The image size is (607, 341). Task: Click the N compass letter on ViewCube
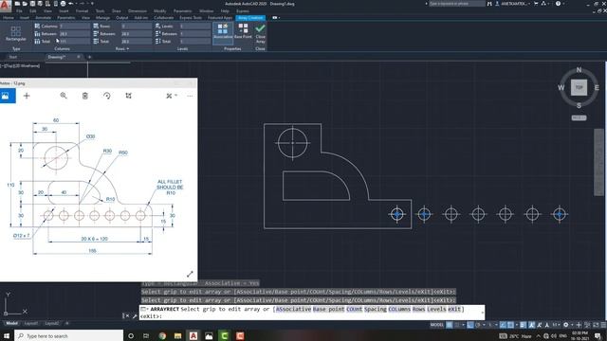pyautogui.click(x=579, y=70)
